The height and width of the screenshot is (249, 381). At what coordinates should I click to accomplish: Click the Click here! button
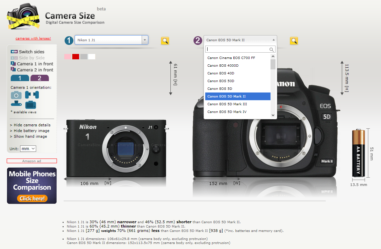[x=32, y=198]
